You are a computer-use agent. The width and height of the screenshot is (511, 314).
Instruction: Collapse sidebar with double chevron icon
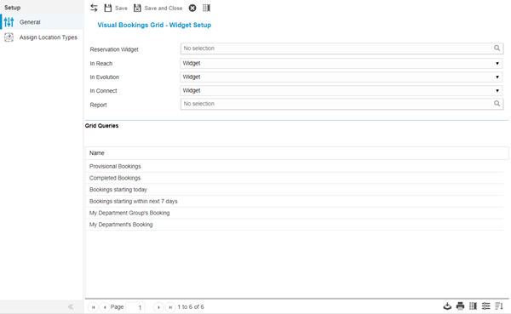coord(71,307)
